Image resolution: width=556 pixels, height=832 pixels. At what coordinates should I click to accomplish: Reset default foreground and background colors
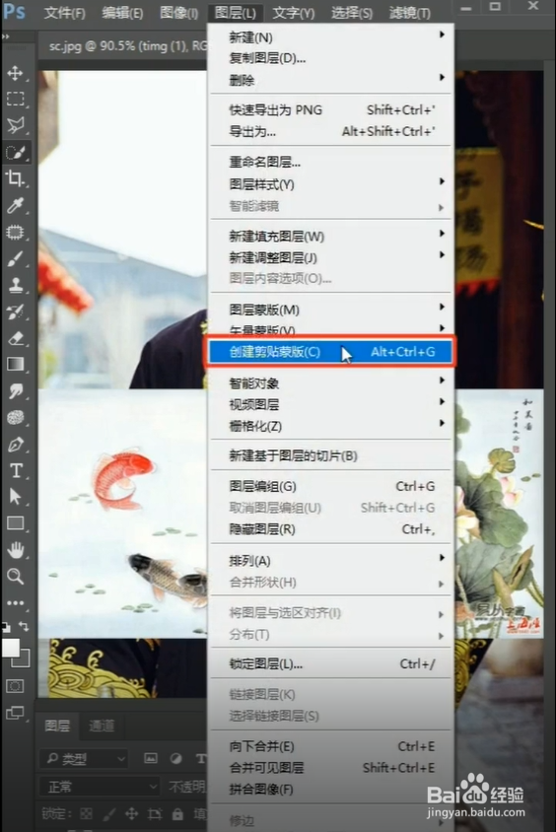coord(6,627)
